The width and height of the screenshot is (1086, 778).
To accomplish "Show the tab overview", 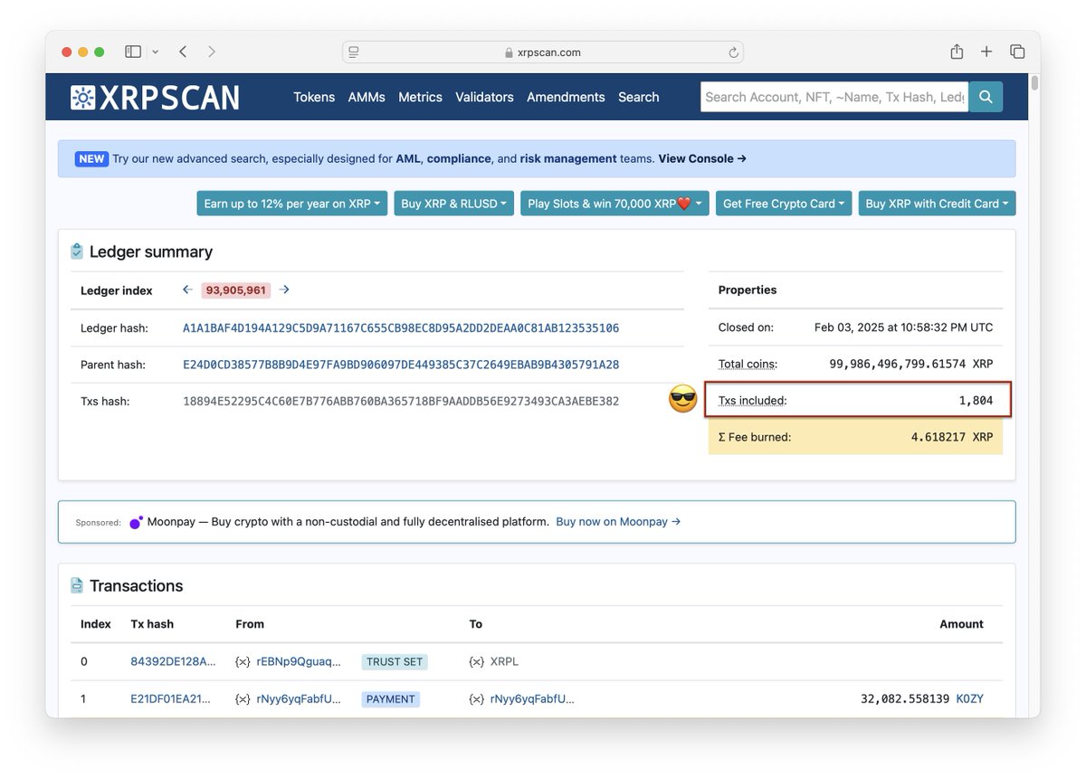I will (1017, 52).
